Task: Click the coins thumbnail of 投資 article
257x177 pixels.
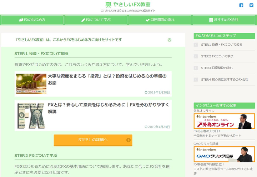Action: pos(31,84)
